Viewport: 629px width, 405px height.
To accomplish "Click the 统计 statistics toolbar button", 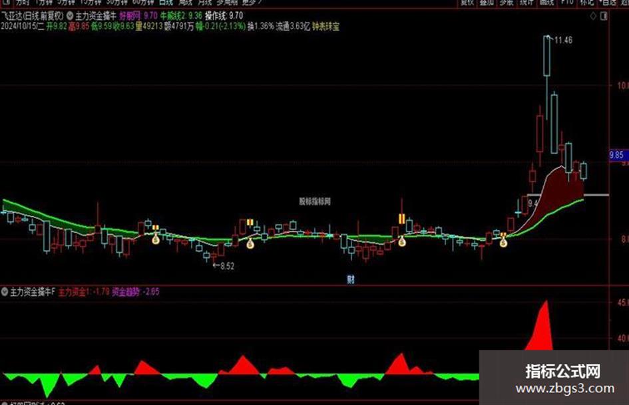I will click(526, 3).
